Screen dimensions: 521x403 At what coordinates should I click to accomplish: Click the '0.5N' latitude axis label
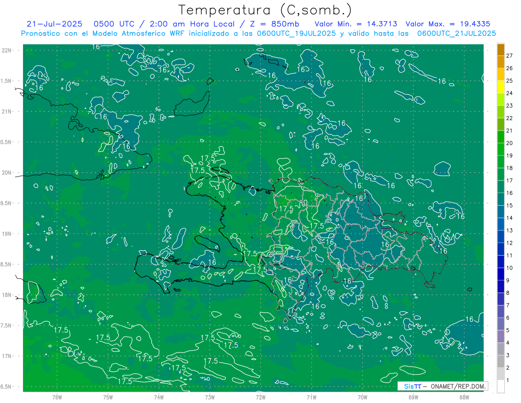[x=7, y=142]
